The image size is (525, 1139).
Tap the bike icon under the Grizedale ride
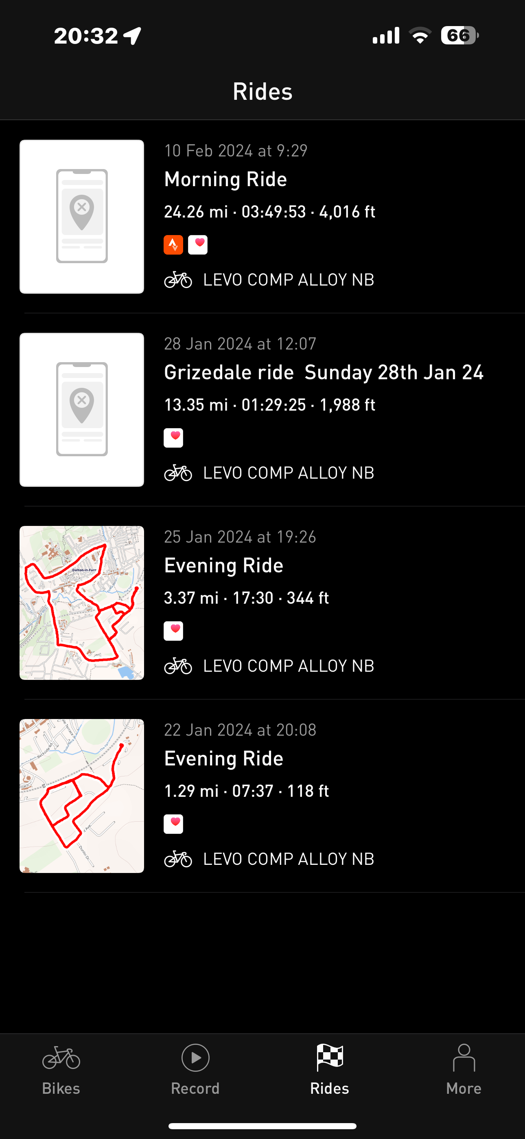coord(178,473)
